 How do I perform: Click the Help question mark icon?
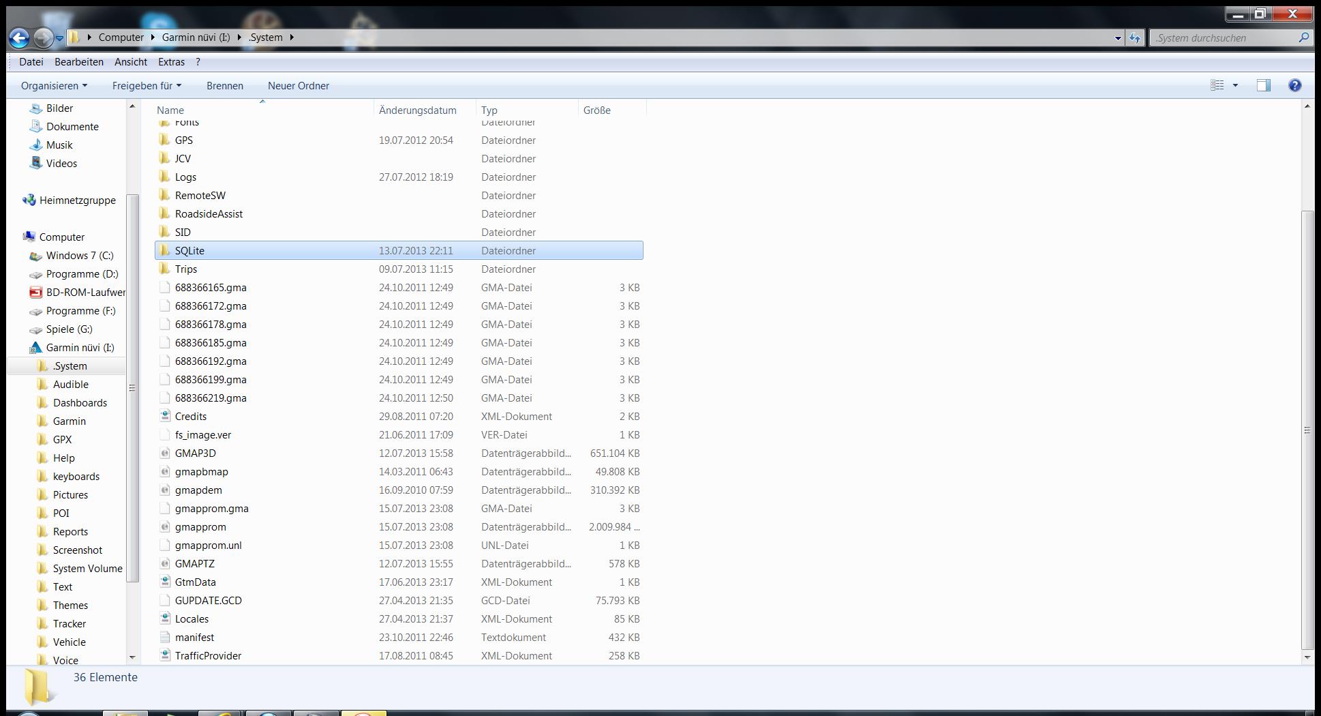(x=1294, y=85)
